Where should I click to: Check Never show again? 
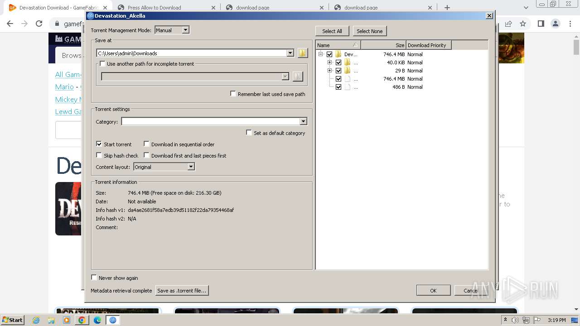94,278
